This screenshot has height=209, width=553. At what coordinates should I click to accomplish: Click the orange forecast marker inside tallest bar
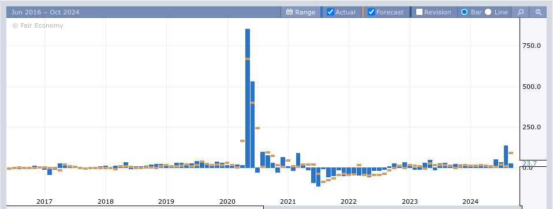coord(248,59)
